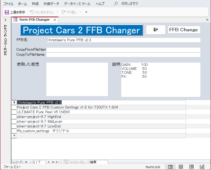Click the exit-door icon on the form

(155, 30)
